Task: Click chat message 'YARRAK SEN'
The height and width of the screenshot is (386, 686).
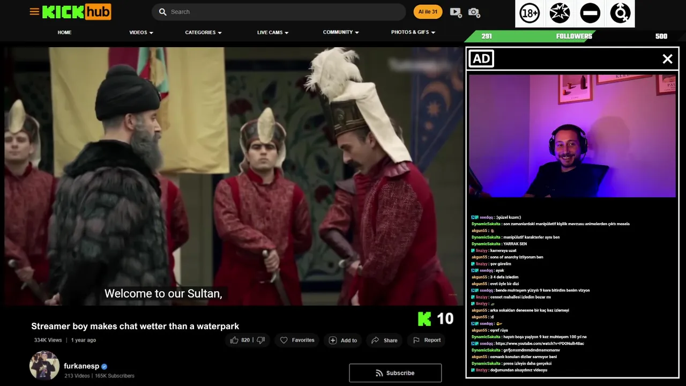Action: [x=515, y=244]
